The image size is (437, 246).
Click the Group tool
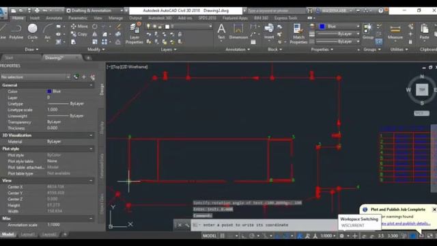point(368,31)
